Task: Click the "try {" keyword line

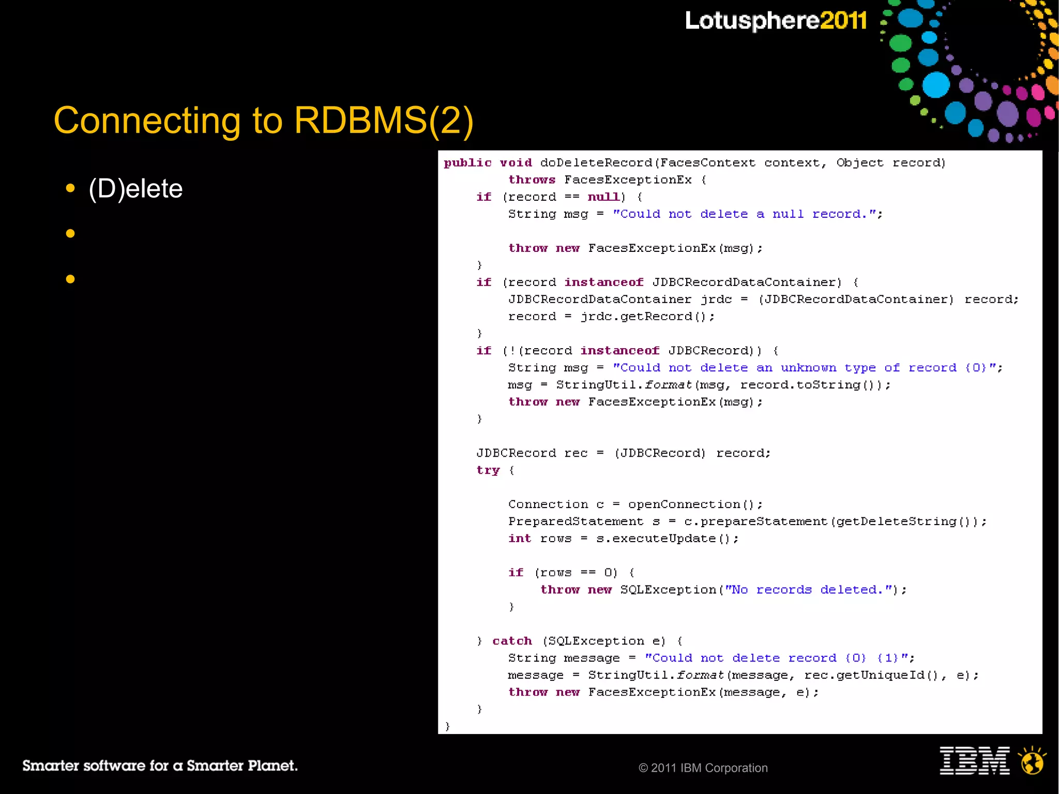Action: [495, 470]
